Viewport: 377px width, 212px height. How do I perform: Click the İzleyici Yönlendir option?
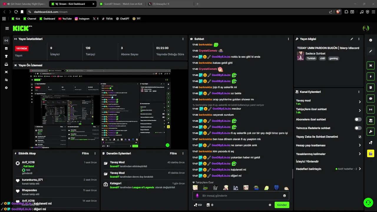pyautogui.click(x=307, y=161)
